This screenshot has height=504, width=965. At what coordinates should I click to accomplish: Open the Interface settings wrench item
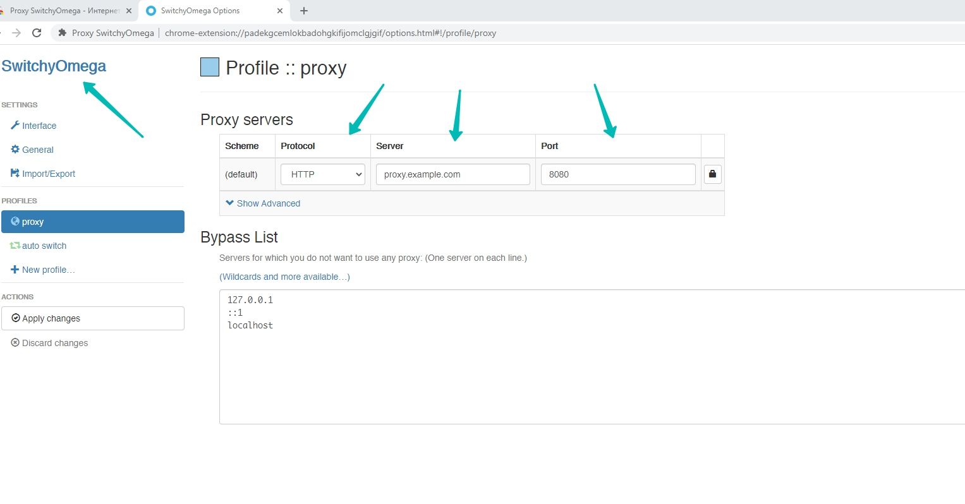[33, 126]
